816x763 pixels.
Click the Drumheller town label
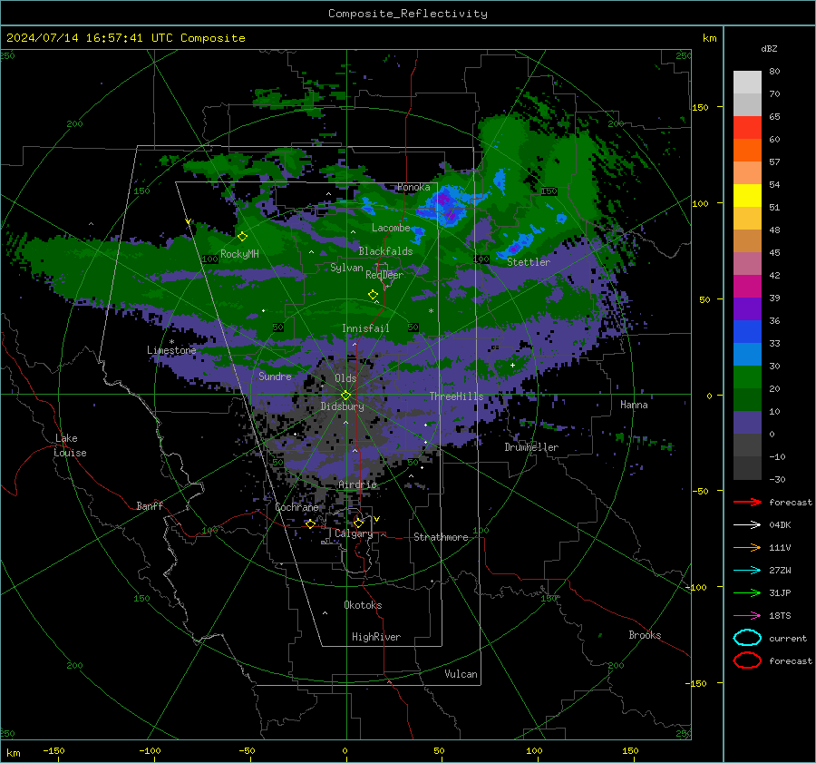[x=531, y=447]
